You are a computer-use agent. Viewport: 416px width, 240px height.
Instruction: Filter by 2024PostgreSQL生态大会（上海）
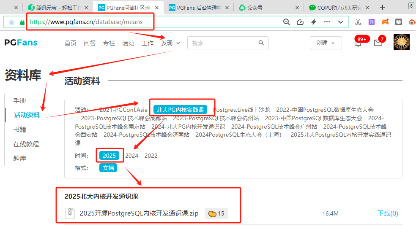pos(238,135)
